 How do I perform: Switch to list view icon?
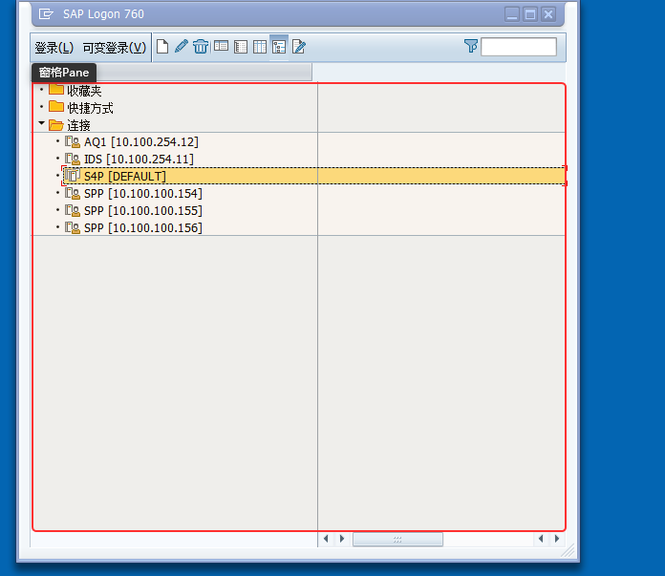241,47
